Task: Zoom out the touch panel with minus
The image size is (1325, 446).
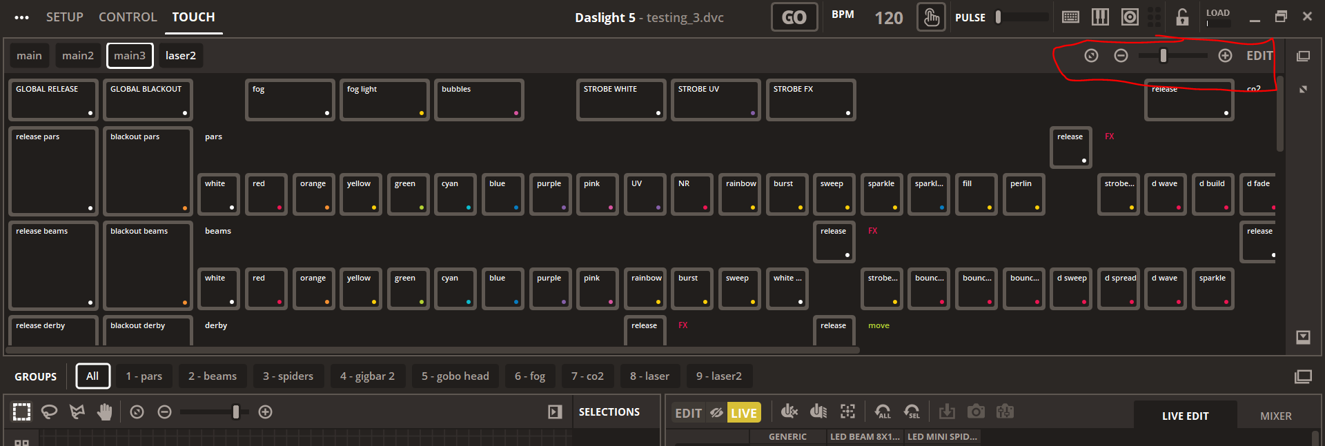Action: pos(1121,56)
